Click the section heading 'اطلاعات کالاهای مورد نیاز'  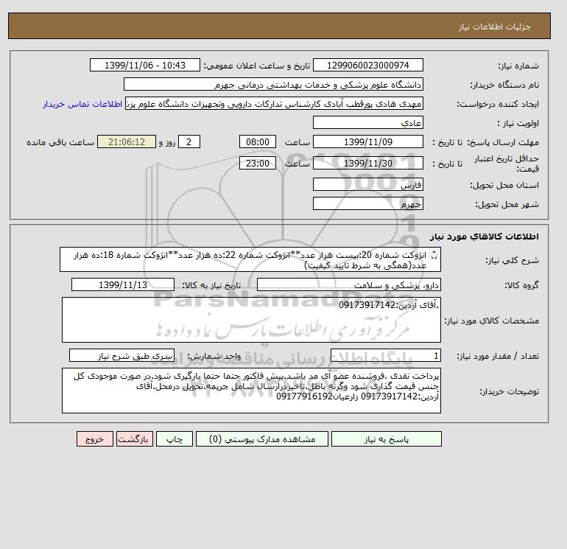[x=485, y=237]
